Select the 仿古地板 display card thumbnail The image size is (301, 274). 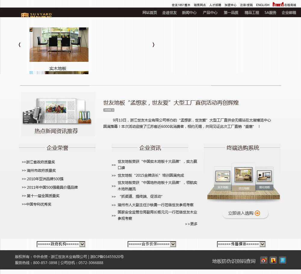coord(244,177)
